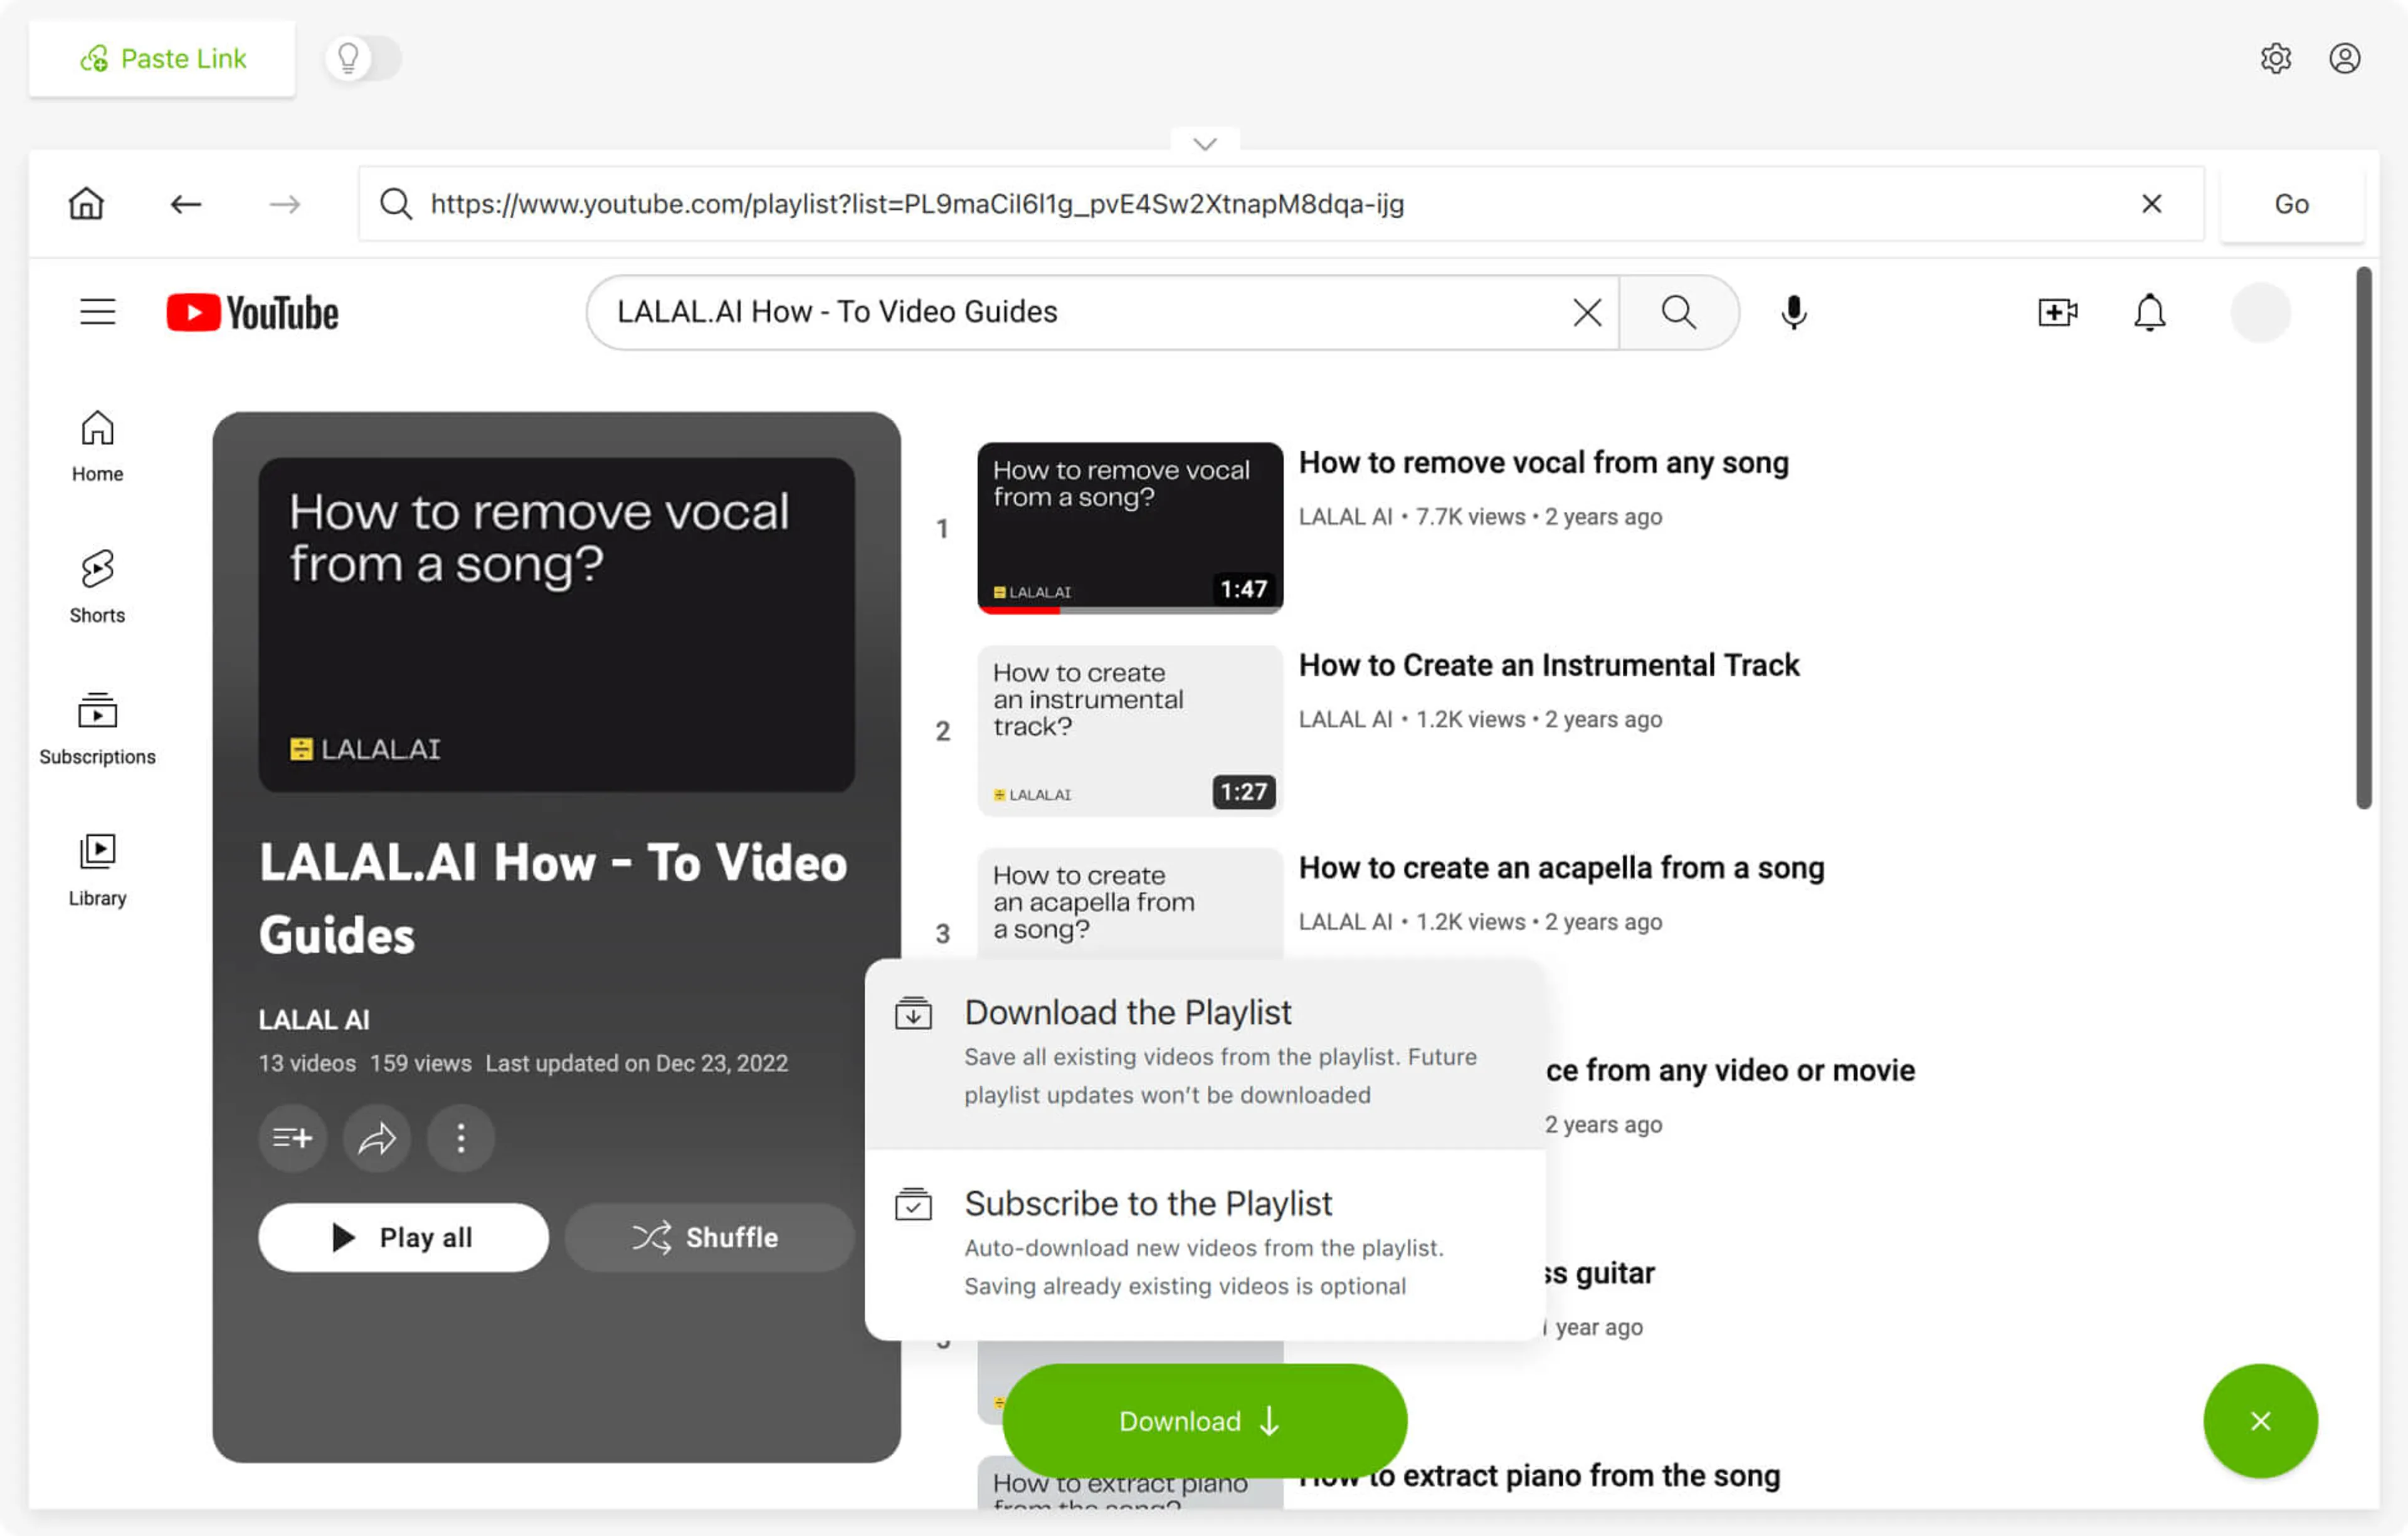The height and width of the screenshot is (1536, 2408).
Task: Open playlist three-dot more options
Action: click(x=461, y=1137)
